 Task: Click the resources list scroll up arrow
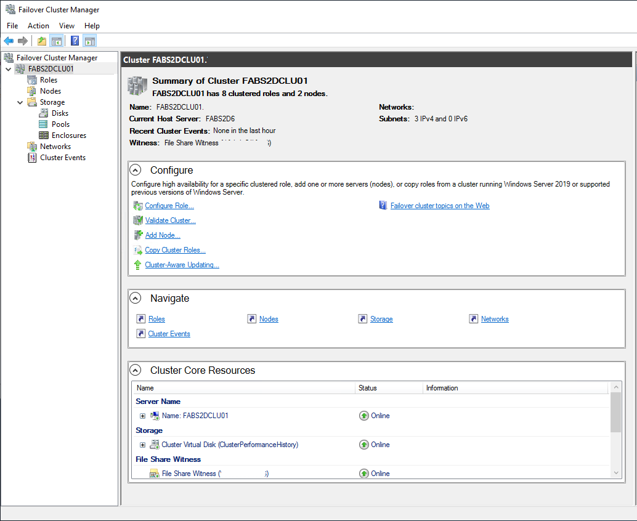[x=616, y=387]
